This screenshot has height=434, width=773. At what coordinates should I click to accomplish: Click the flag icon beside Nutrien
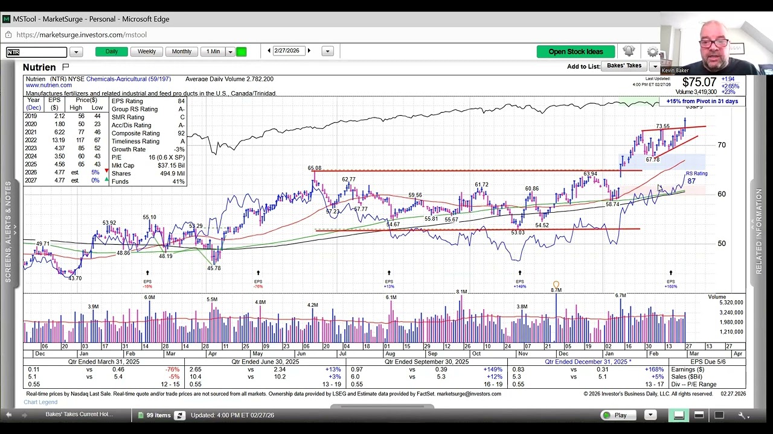(66, 67)
